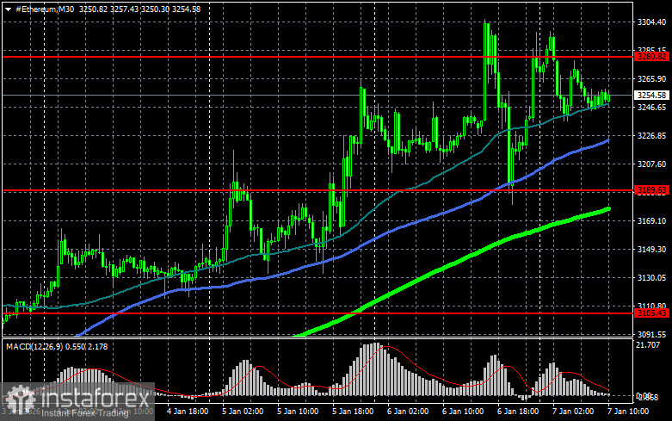Select the 3149.30 price scale value
This screenshot has height=421, width=672.
tap(651, 249)
